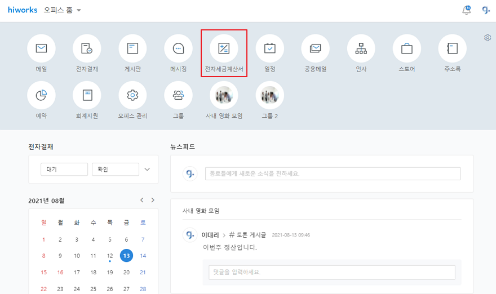Screen dimensions: 496x294
Task: Select the 확인 approval tab
Action: click(115, 169)
